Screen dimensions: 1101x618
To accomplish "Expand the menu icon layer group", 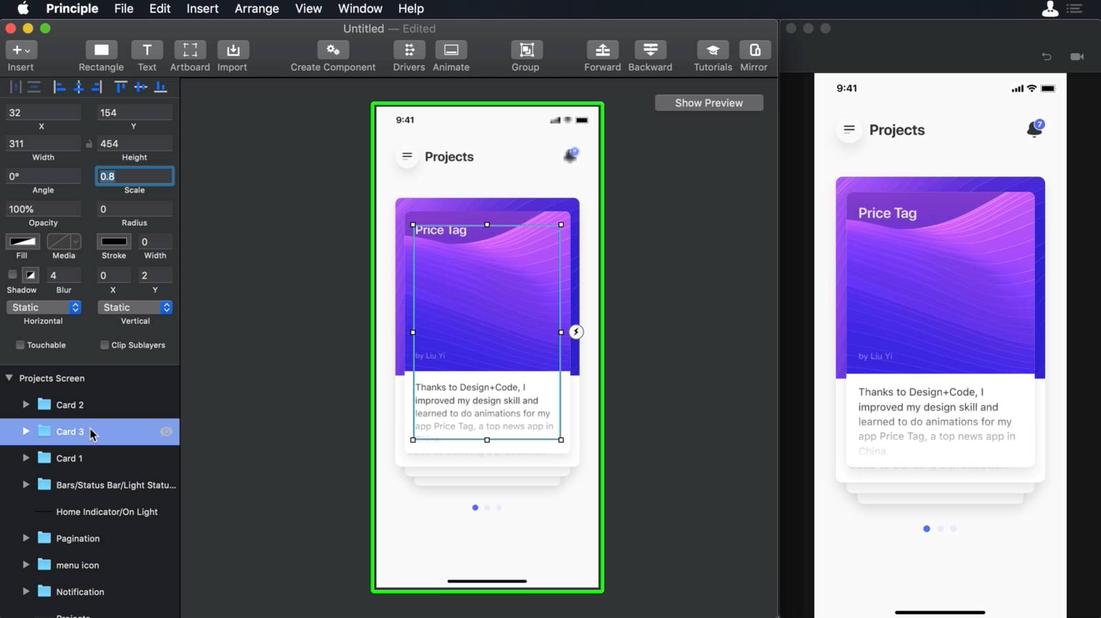I will coord(25,565).
